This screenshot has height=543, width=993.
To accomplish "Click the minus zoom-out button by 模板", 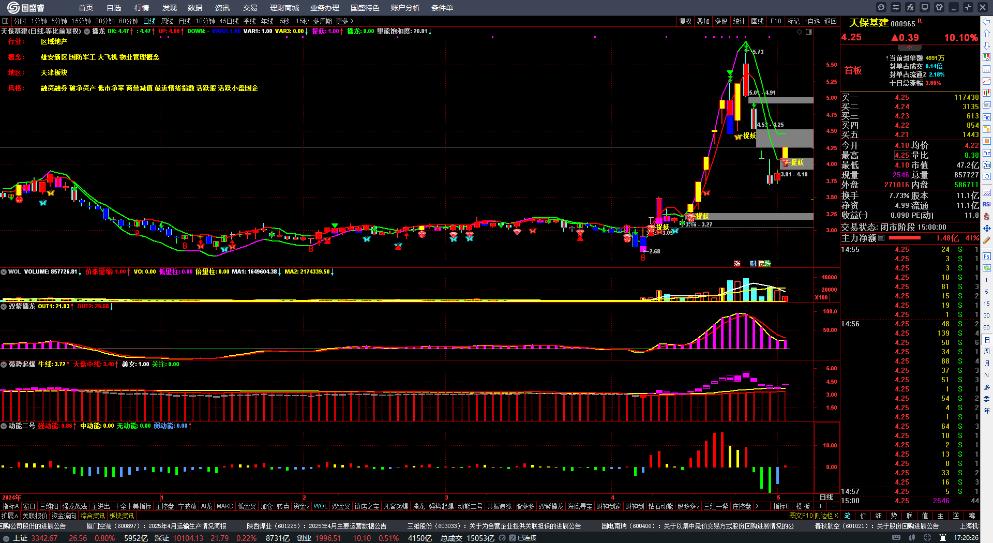I will click(x=833, y=506).
